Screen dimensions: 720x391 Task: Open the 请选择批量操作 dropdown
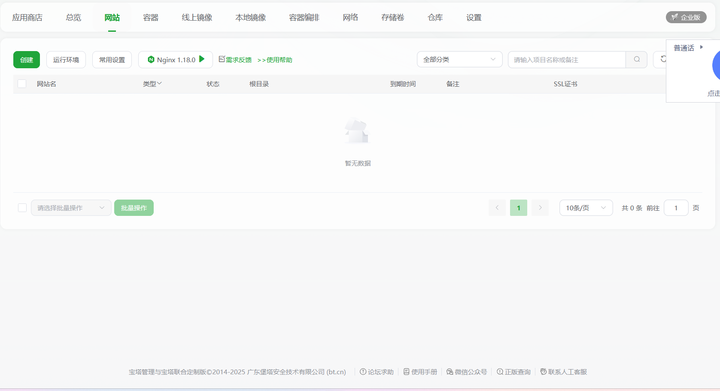pyautogui.click(x=71, y=208)
